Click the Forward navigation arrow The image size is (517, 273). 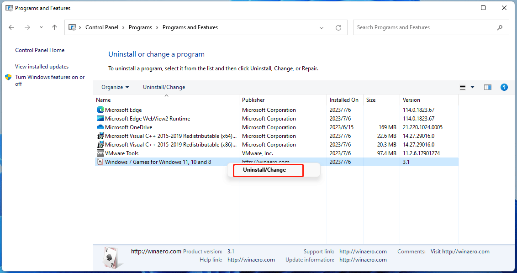(x=27, y=28)
